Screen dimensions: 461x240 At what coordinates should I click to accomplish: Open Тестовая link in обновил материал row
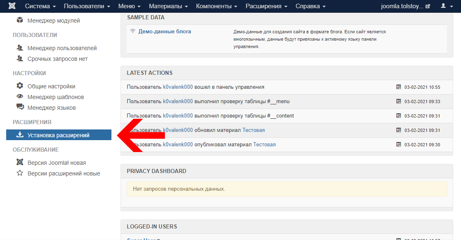(253, 130)
